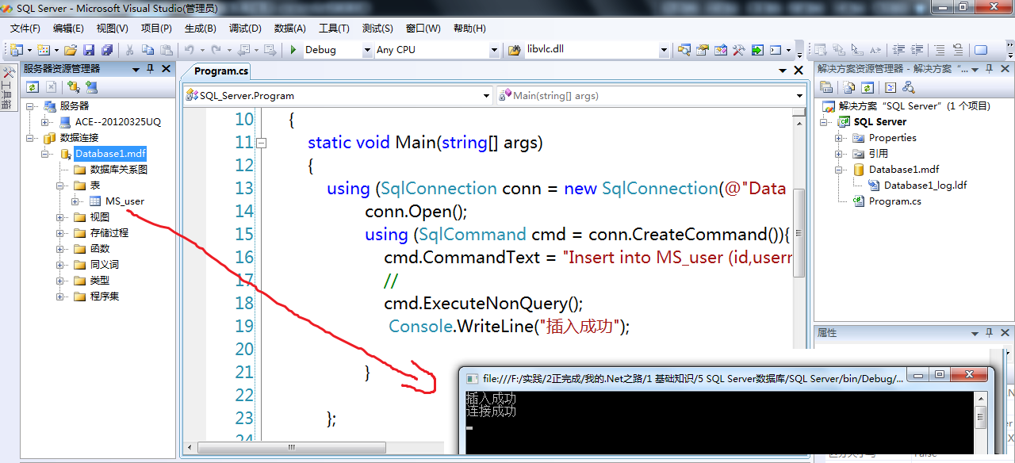
Task: Click View Class Diagram icon in Solution Explorer
Action: 909,87
